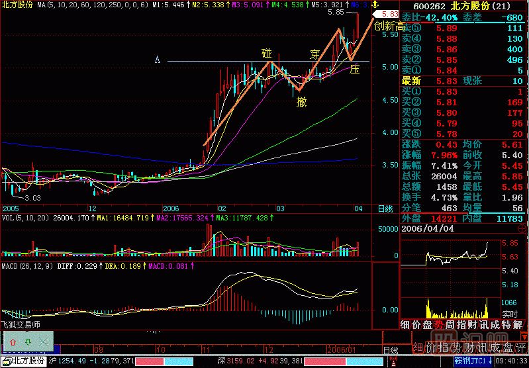Click the green down arrow button
The image size is (529, 368).
pyautogui.click(x=28, y=342)
